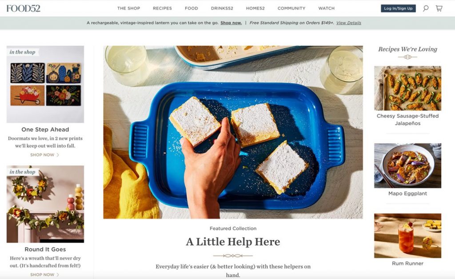Open The Shop menu

128,8
